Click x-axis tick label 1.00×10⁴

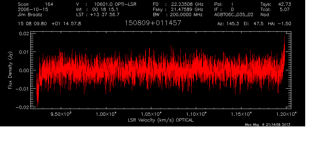tap(106, 114)
